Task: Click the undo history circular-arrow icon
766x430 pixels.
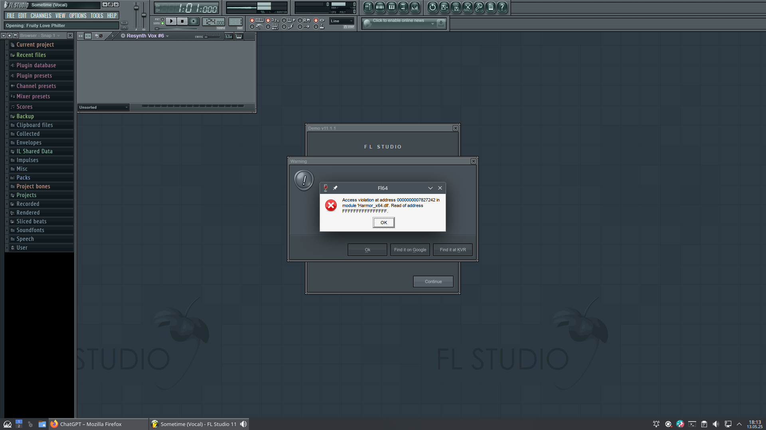Action: (432, 7)
